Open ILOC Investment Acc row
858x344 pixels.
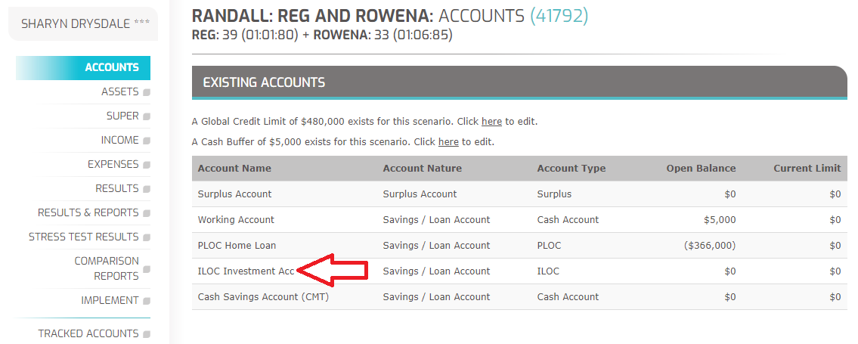click(x=246, y=271)
